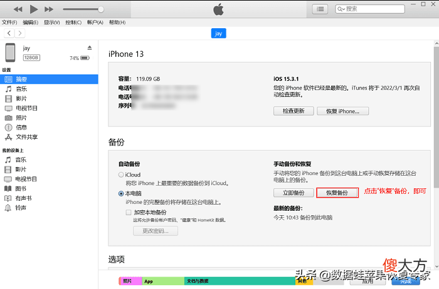Click the rewind playback button
This screenshot has height=289, width=439.
[x=18, y=9]
